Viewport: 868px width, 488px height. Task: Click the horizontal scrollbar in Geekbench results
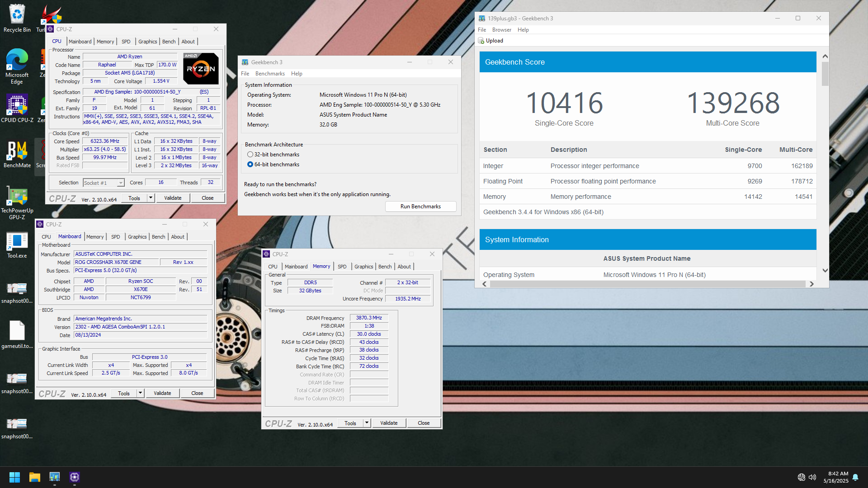(647, 284)
